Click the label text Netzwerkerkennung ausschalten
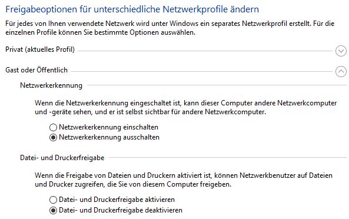349x219 pixels. click(x=109, y=137)
